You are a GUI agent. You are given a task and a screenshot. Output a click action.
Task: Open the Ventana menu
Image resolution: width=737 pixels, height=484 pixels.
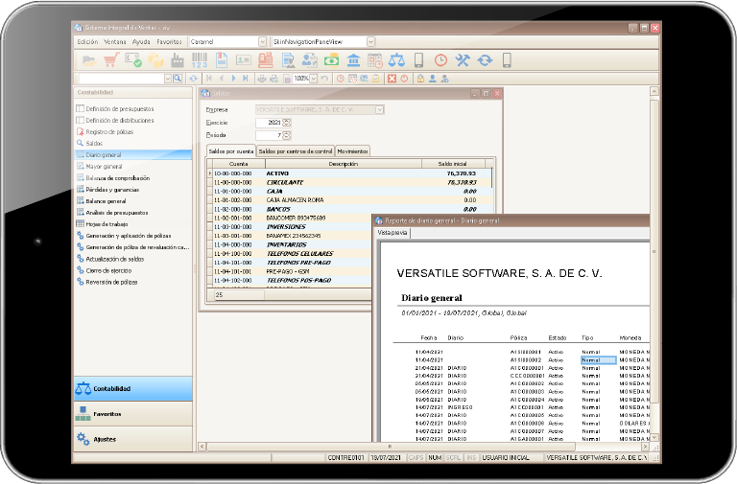115,42
